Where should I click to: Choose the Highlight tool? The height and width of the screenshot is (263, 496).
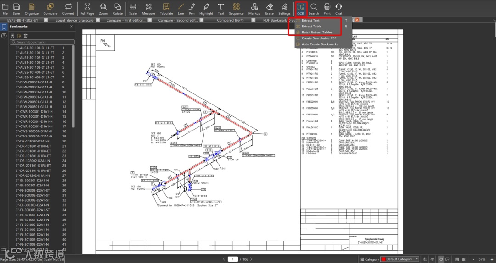click(206, 9)
